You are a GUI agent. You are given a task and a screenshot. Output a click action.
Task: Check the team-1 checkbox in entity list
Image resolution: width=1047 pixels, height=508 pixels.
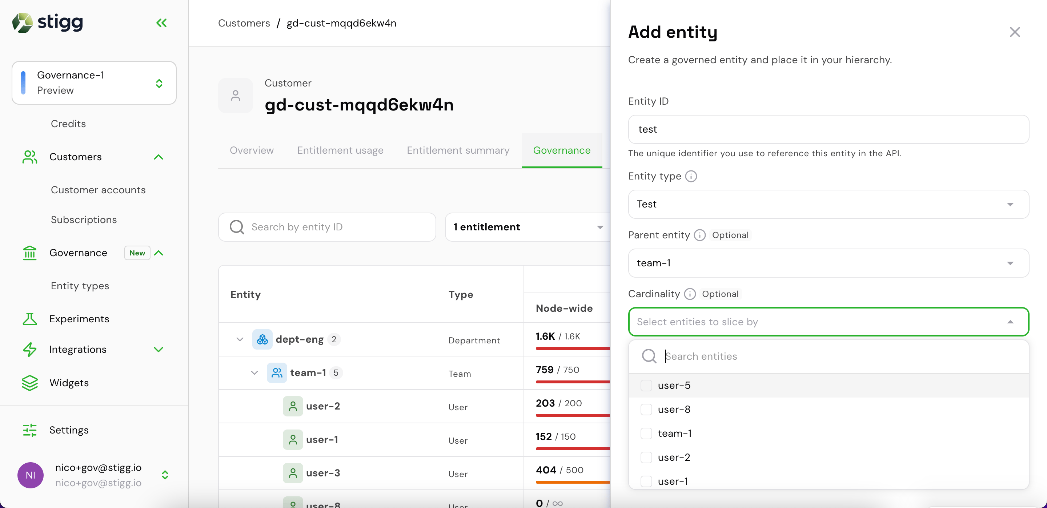click(646, 433)
